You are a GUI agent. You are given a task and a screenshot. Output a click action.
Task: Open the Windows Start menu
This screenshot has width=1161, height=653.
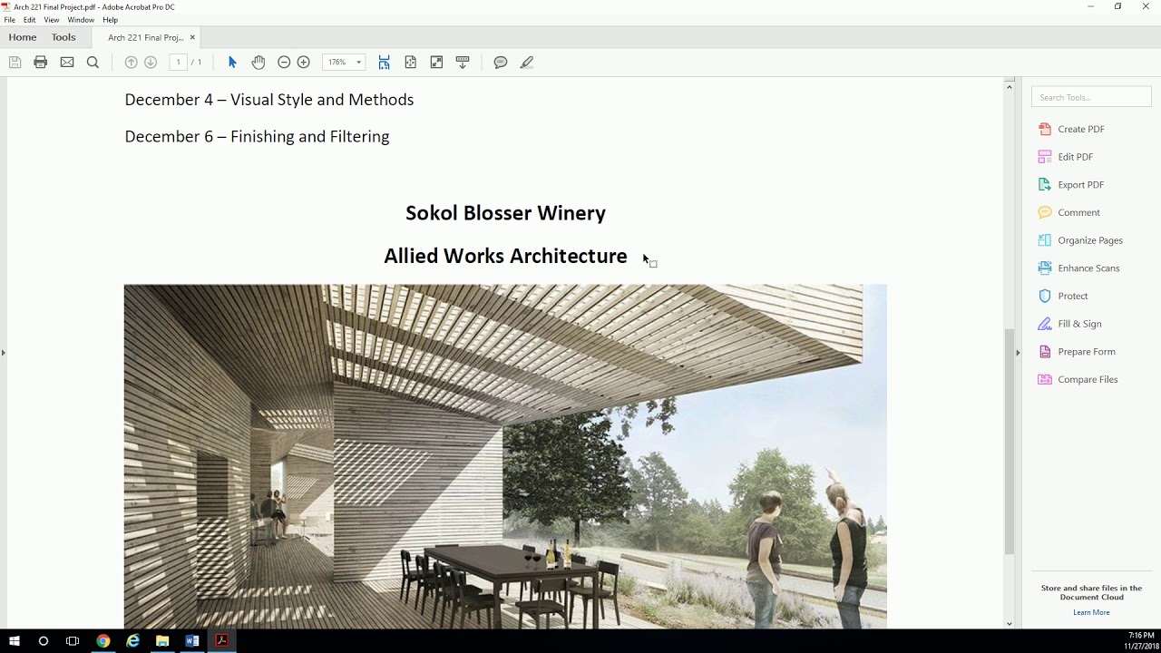(x=15, y=641)
